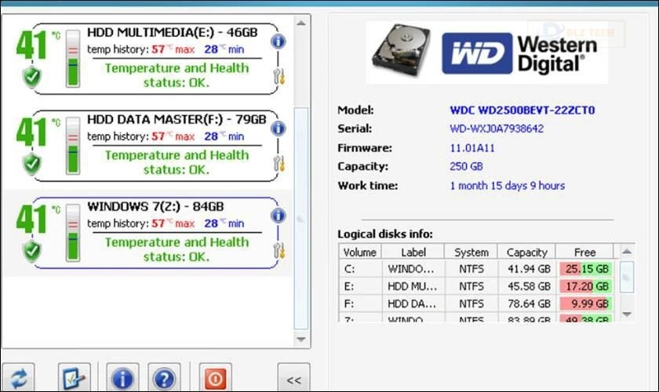Select the HDD DATA MASTER(F:) - 79GB title
Image resolution: width=659 pixels, height=392 pixels.
click(177, 119)
